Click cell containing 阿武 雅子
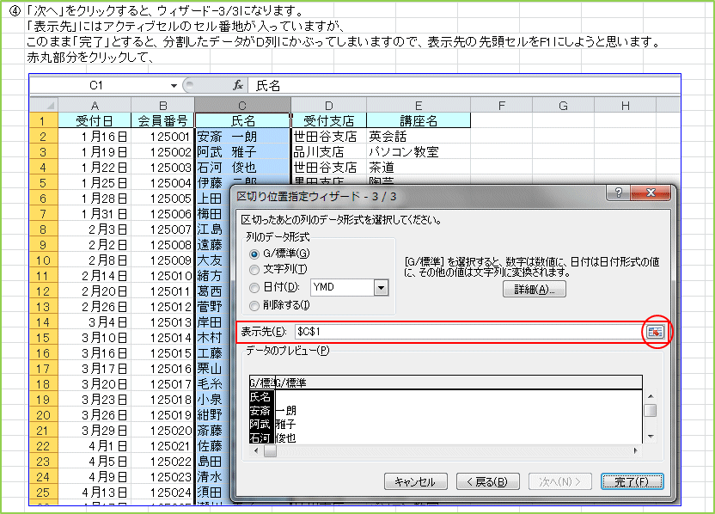 click(x=242, y=152)
